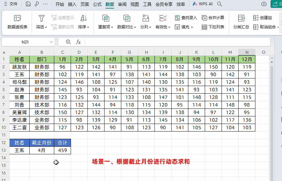Open the 文件 (File) menu
Viewport: 282px width, 181px height.
pos(11,4)
